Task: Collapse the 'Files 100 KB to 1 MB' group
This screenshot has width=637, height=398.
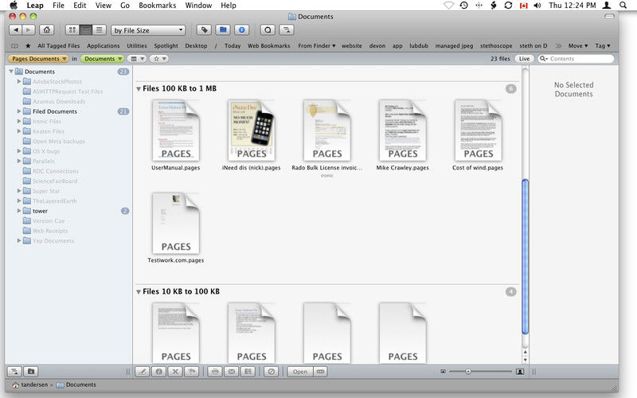Action: pyautogui.click(x=139, y=88)
